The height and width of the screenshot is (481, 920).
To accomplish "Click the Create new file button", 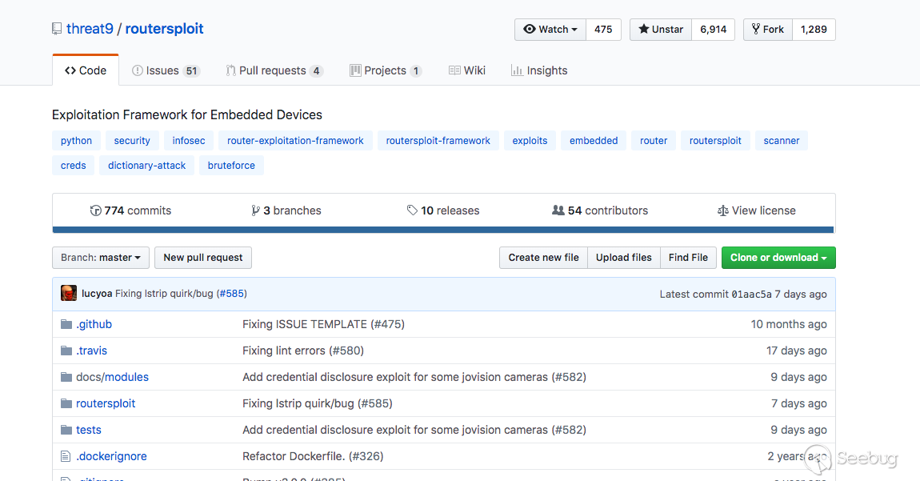I will pyautogui.click(x=543, y=258).
